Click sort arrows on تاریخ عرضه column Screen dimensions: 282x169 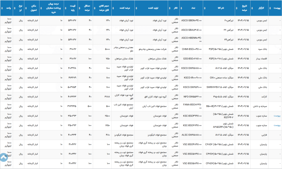coord(237,8)
